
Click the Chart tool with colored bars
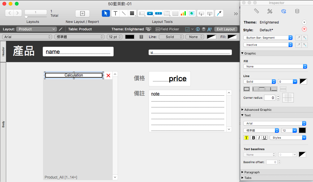(x=183, y=13)
